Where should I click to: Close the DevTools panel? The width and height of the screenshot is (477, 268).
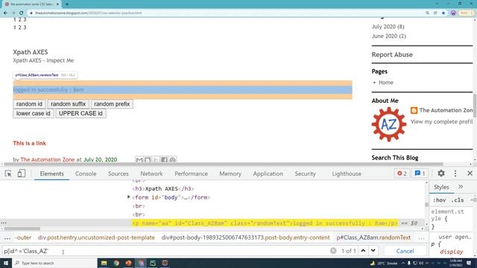(x=470, y=173)
